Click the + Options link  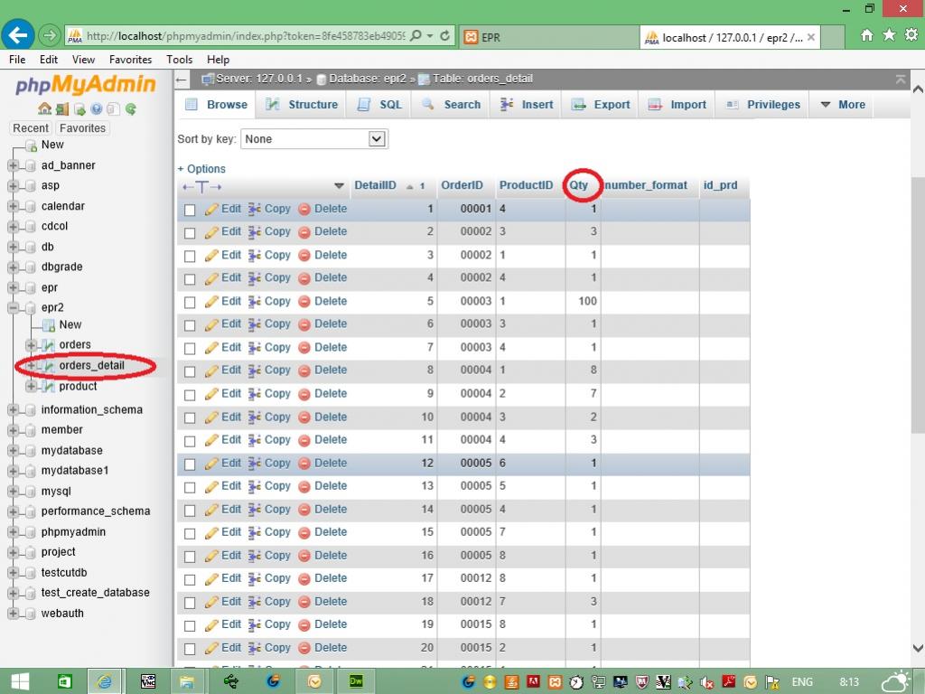pyautogui.click(x=201, y=169)
